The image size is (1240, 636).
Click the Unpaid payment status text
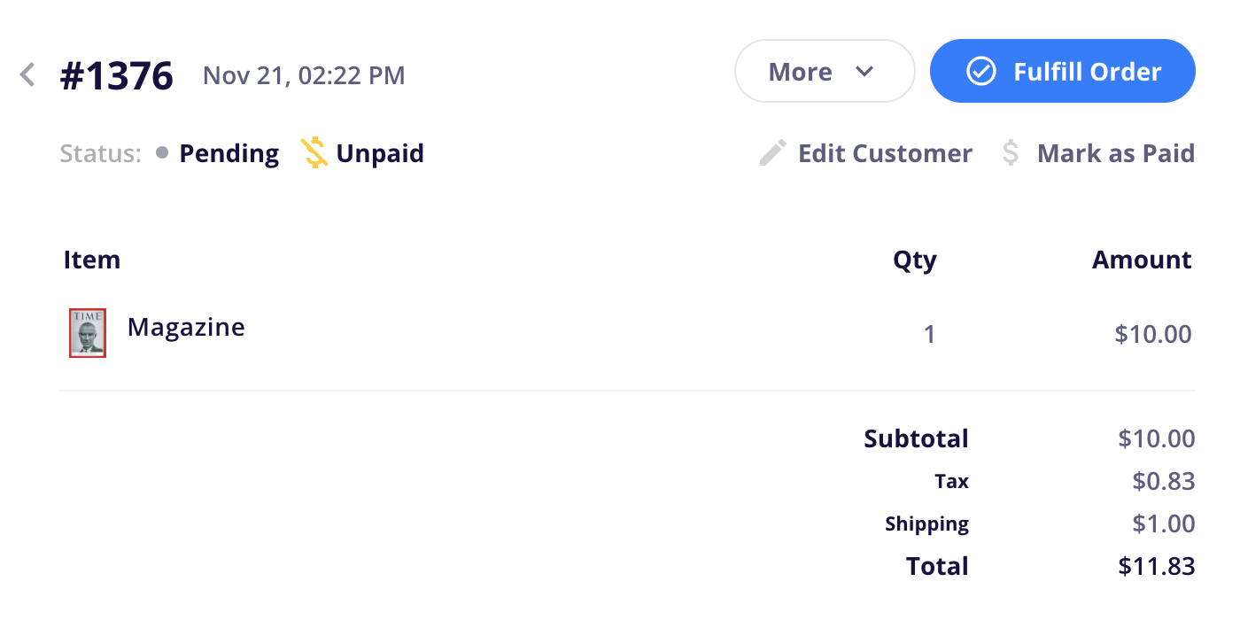380,153
